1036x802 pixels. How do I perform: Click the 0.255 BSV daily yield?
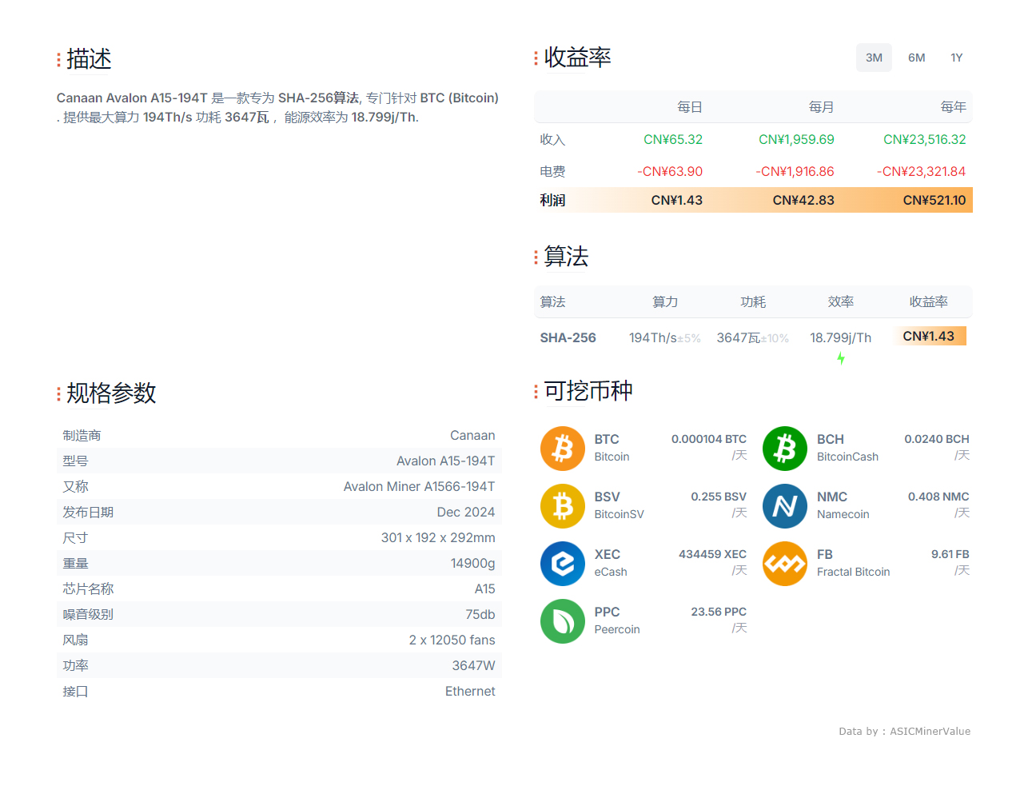[719, 497]
